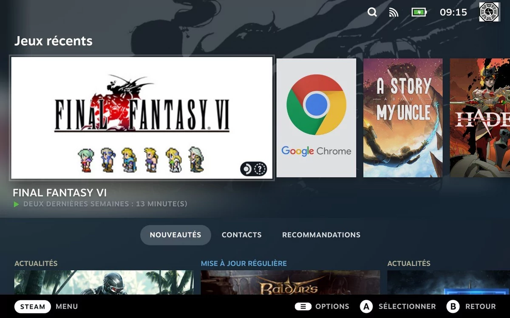Open the search magnifier icon

pos(372,12)
